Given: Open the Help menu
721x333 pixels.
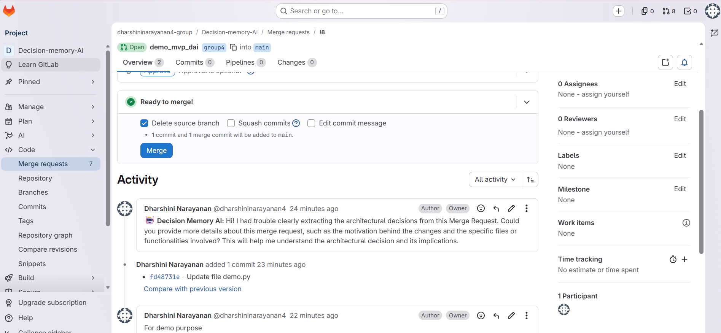Looking at the screenshot, I should (51, 318).
